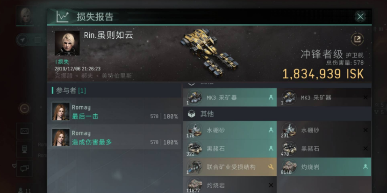The image size is (387, 193).
Task: Click the chart icon beside 损失报告 title
Action: point(63,17)
